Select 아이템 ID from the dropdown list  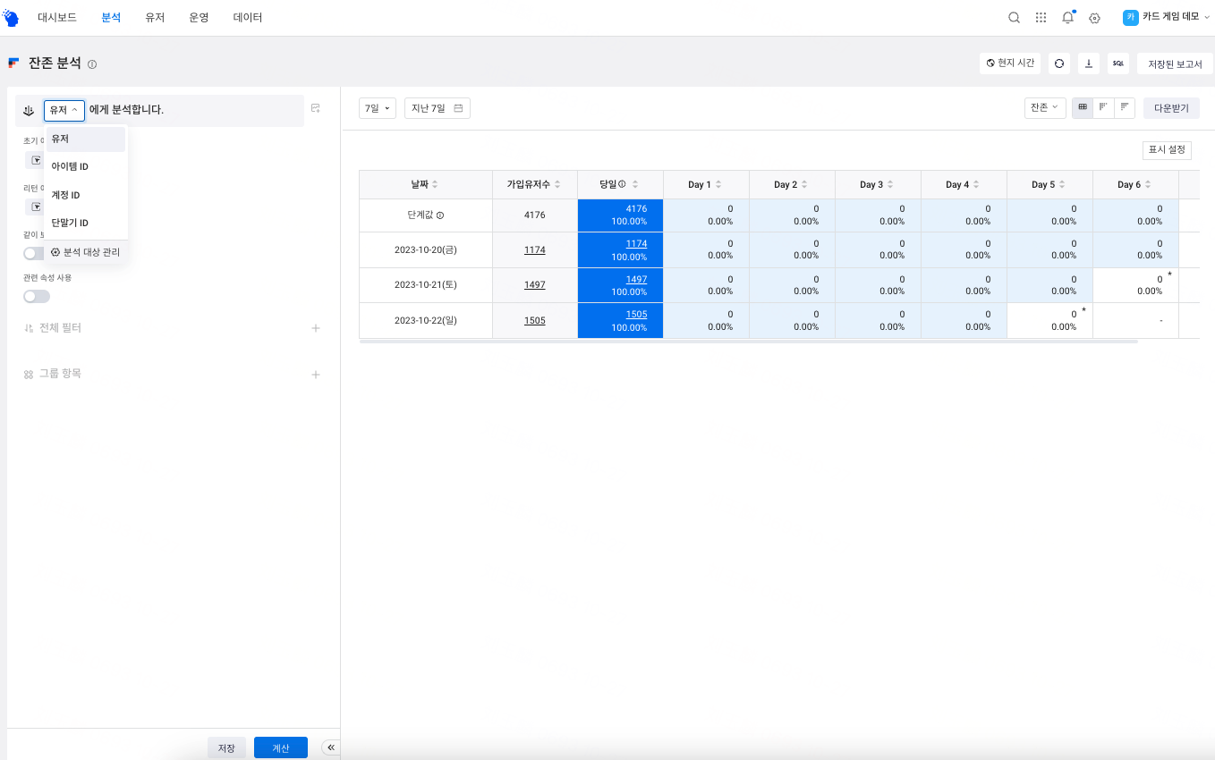[70, 167]
